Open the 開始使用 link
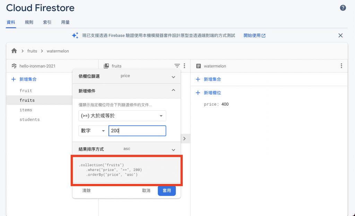Screen dimensions: 355x216 254,35
